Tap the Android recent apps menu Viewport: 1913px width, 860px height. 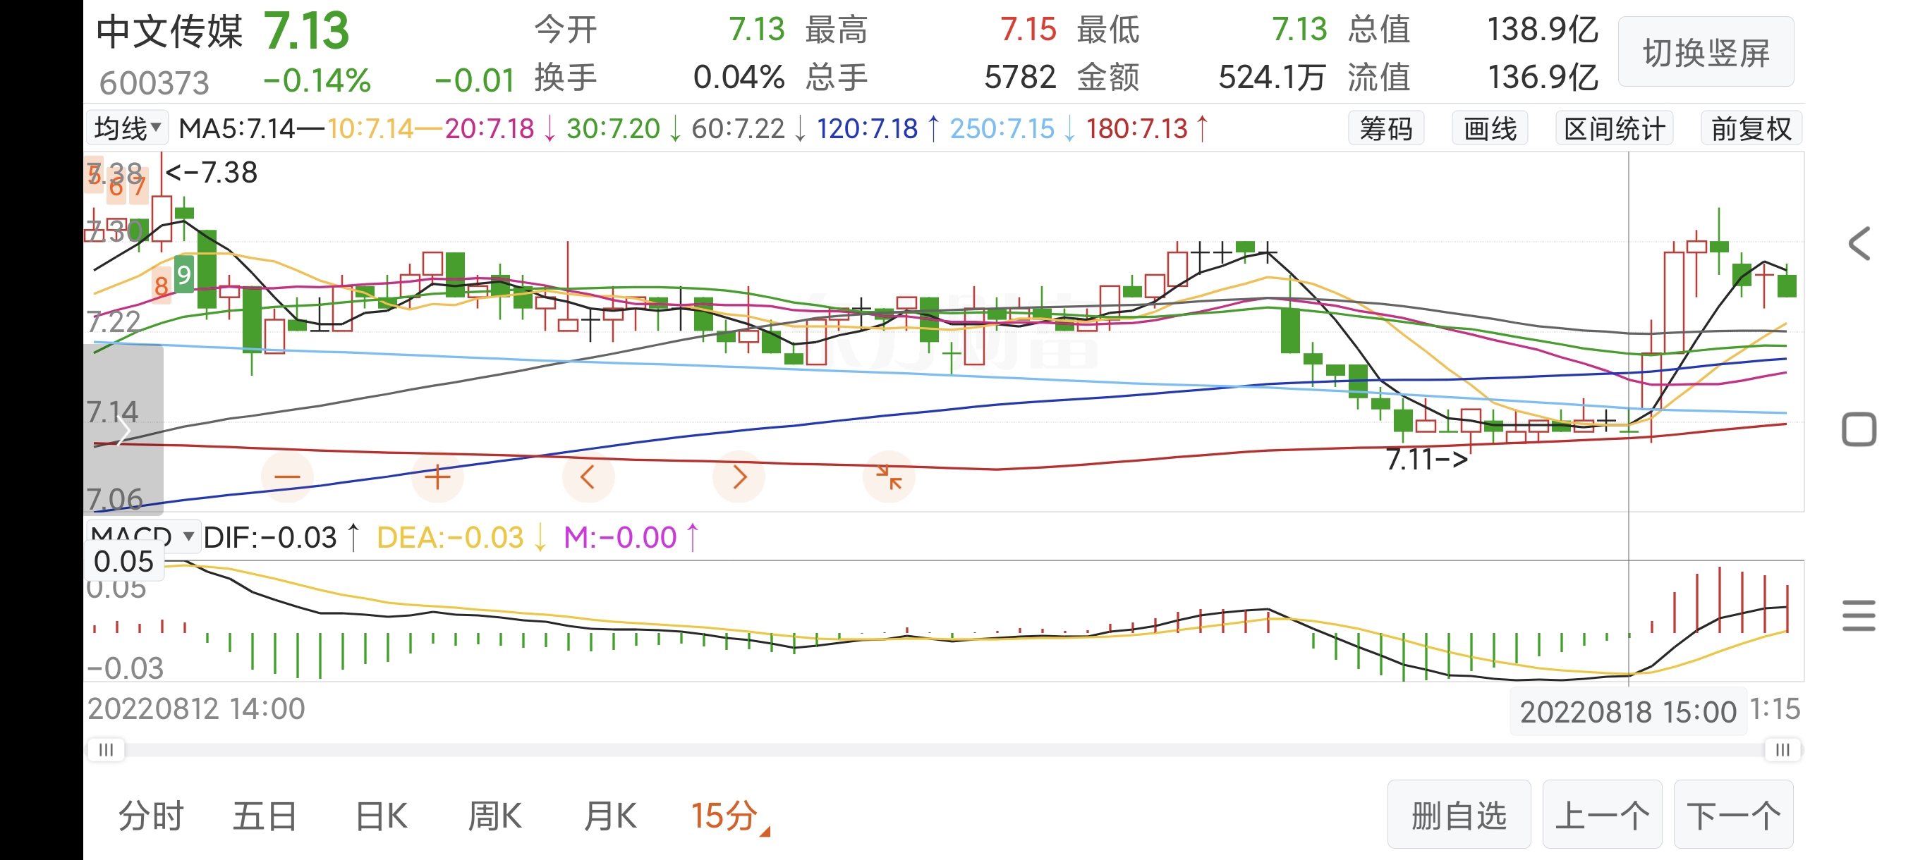(1859, 616)
